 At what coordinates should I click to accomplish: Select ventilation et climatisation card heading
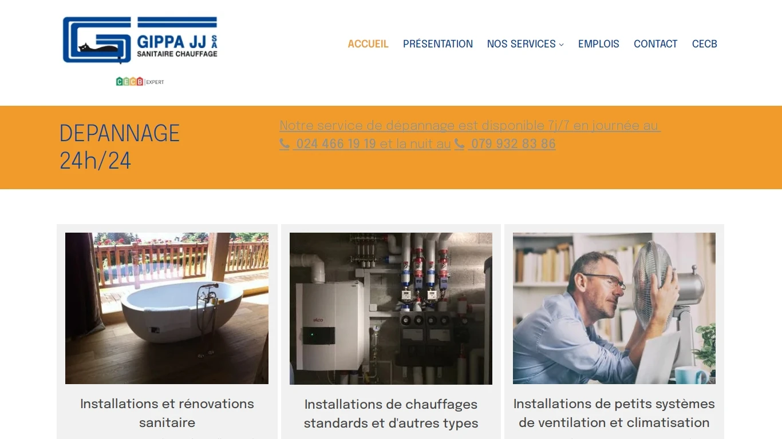click(614, 413)
